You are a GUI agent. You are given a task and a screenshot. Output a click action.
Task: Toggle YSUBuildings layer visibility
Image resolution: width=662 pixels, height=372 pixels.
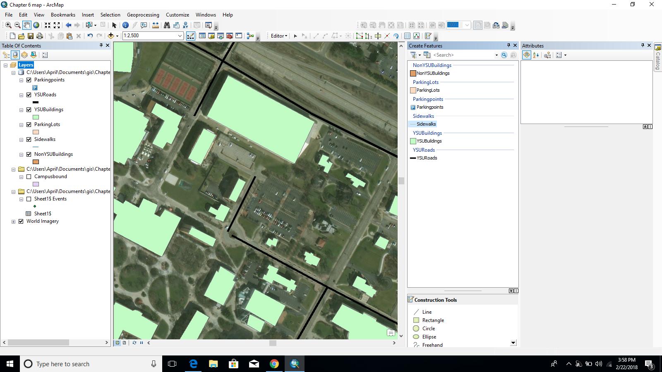pos(29,110)
